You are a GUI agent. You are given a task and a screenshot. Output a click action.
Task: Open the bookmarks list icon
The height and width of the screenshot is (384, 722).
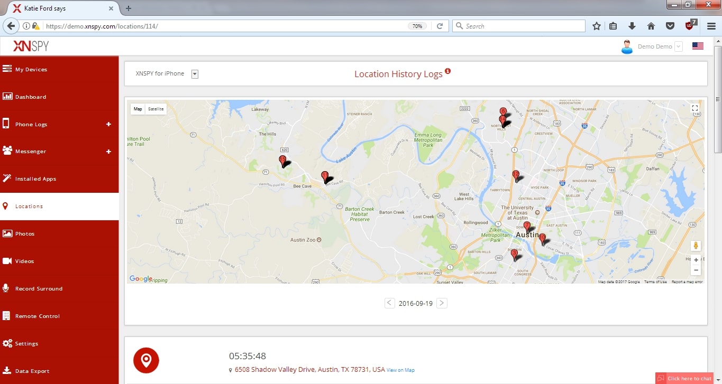(x=613, y=26)
